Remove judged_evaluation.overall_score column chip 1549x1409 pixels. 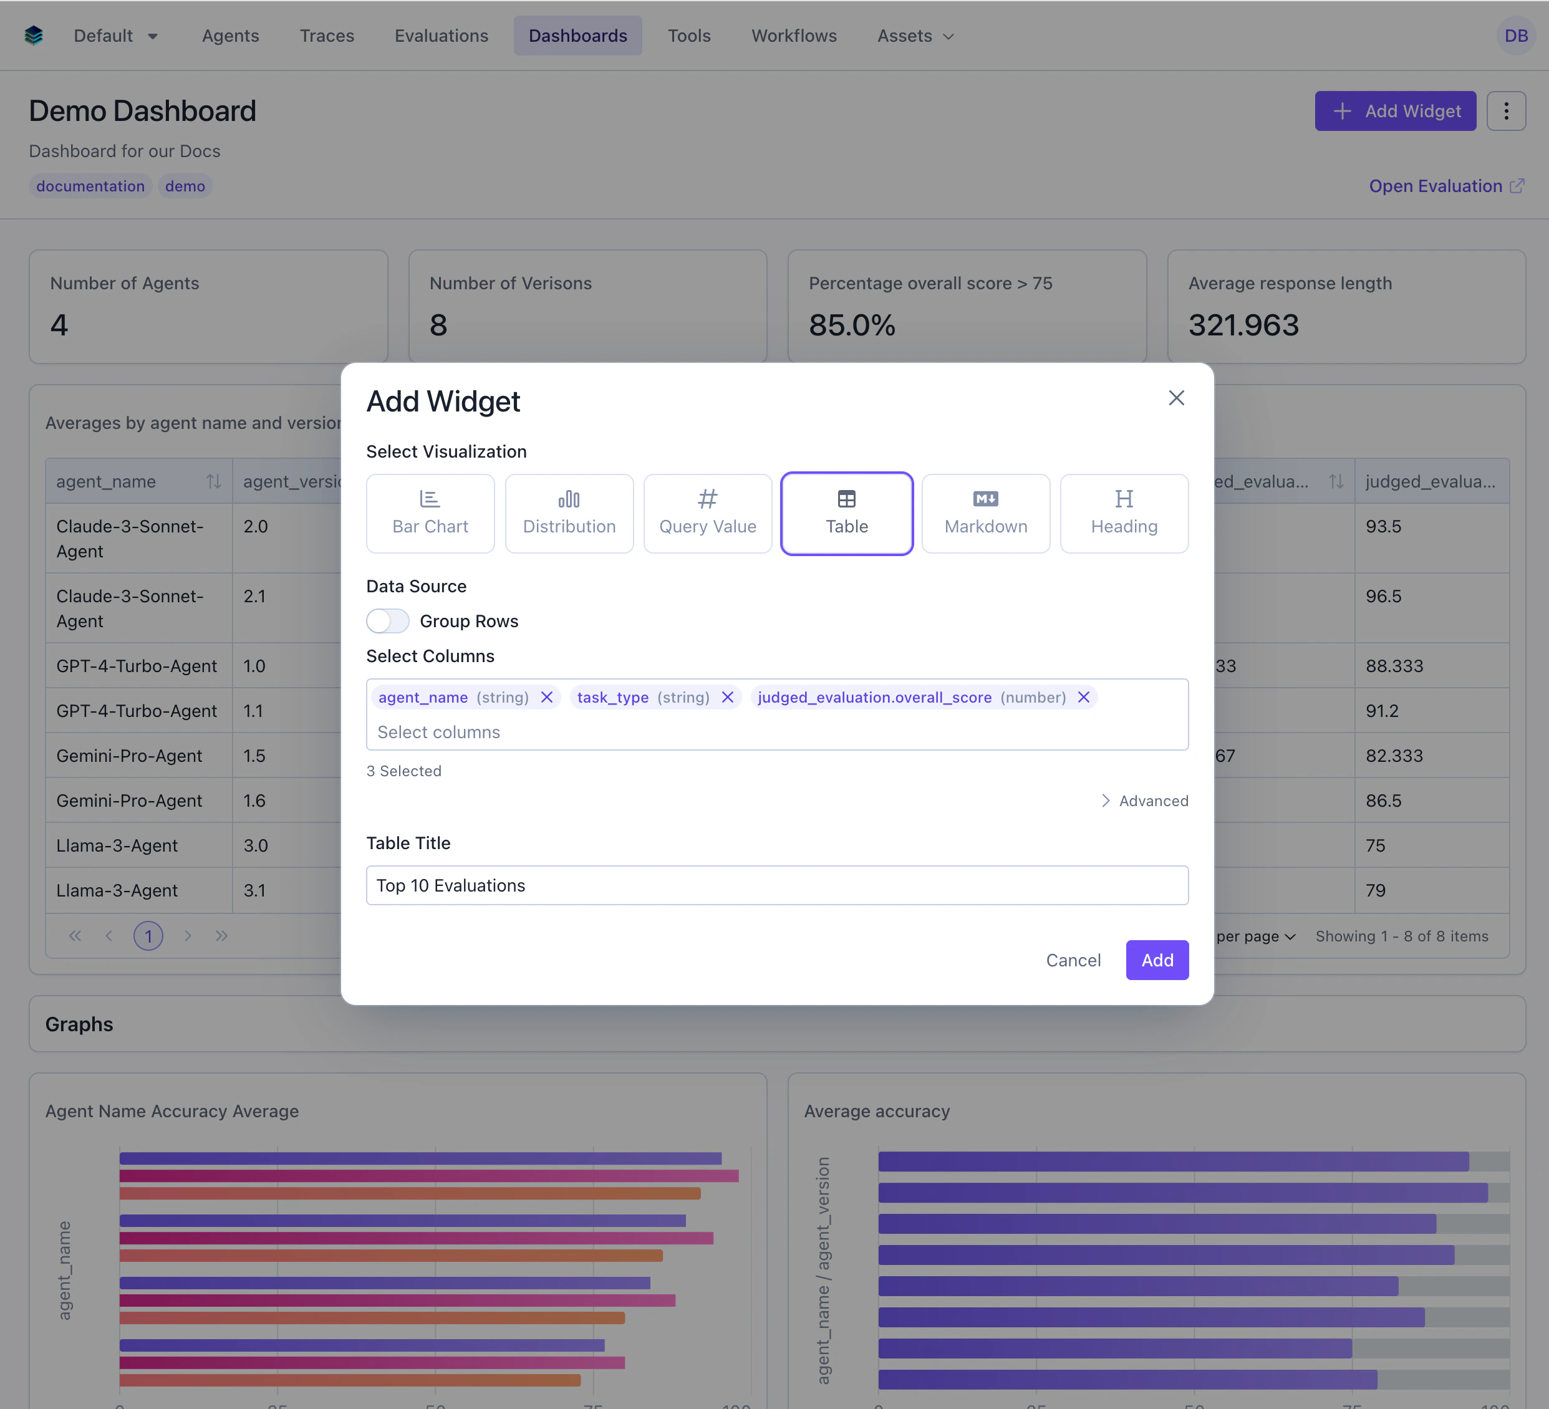(x=1083, y=697)
